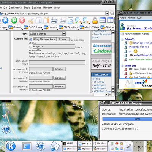This screenshot has width=152, height=152.
Task: Launch Konqueror web browser from the panel
Action: (x=40, y=146)
